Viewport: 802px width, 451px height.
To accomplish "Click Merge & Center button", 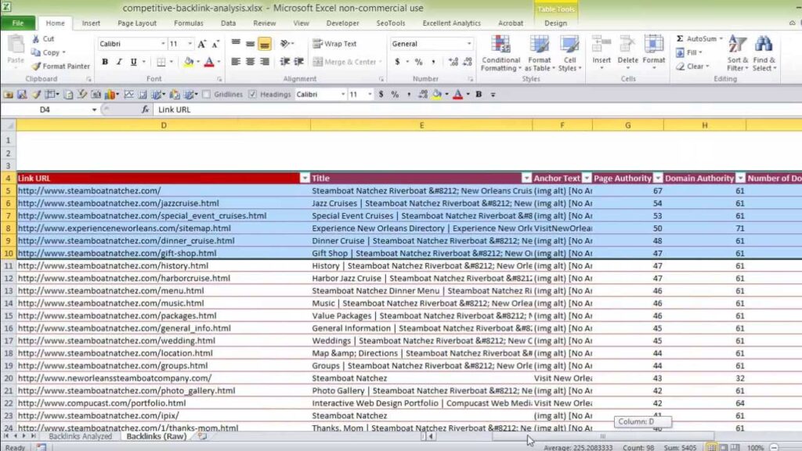I will 347,62.
